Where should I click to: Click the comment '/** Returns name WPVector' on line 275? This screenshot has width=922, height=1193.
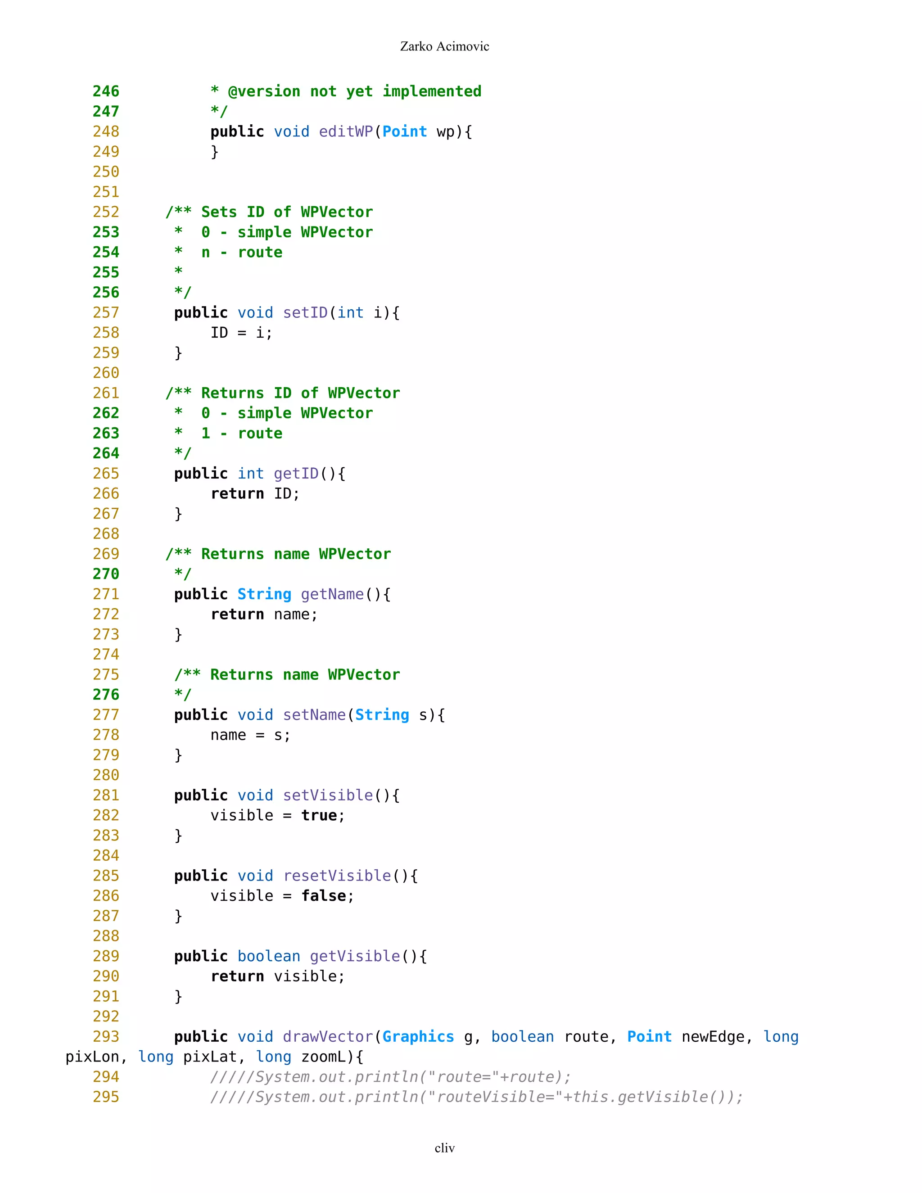287,675
